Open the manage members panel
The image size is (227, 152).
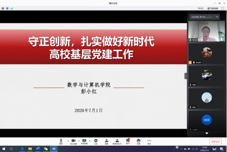pos(117,142)
